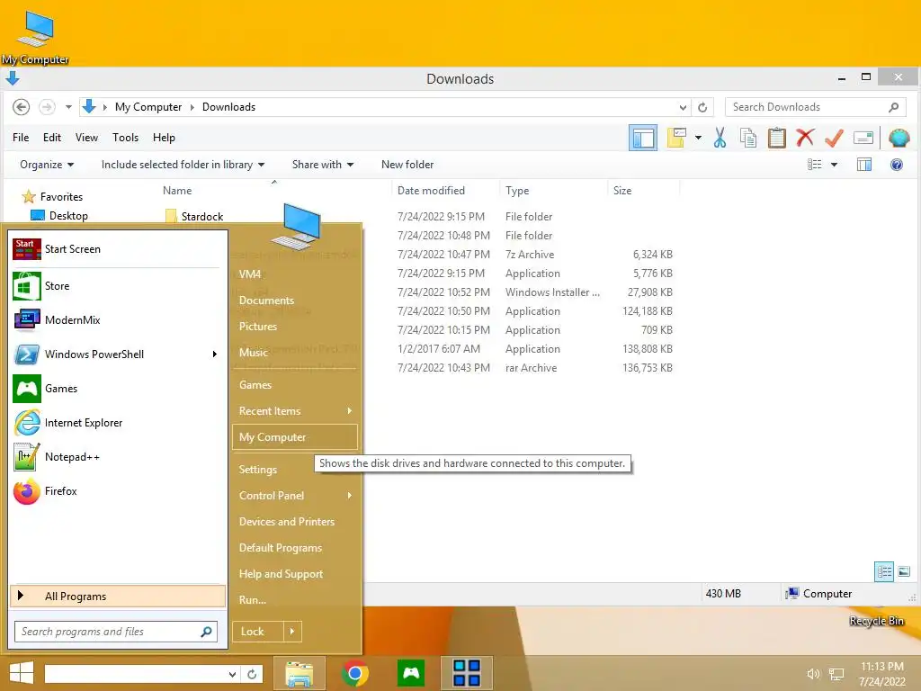The height and width of the screenshot is (691, 921).
Task: Toggle the preview pane icon
Action: 864,166
